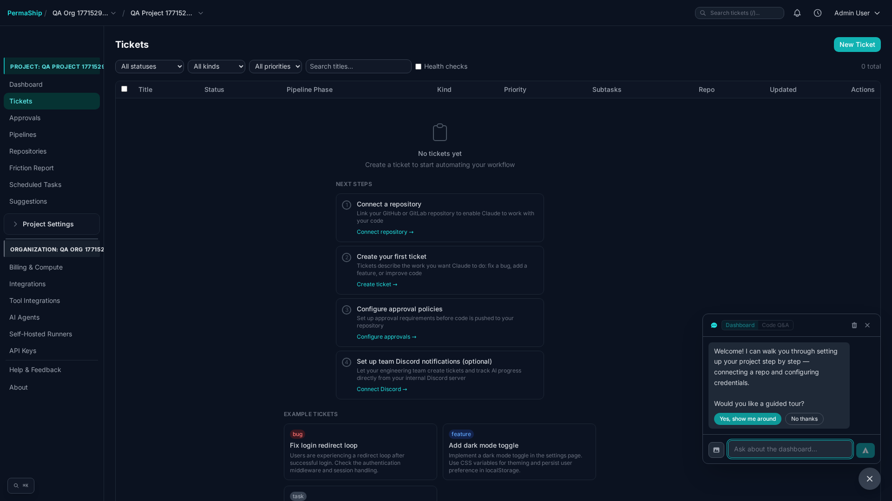Select the Dashboard tab in the chat panel
892x501 pixels.
[740, 325]
